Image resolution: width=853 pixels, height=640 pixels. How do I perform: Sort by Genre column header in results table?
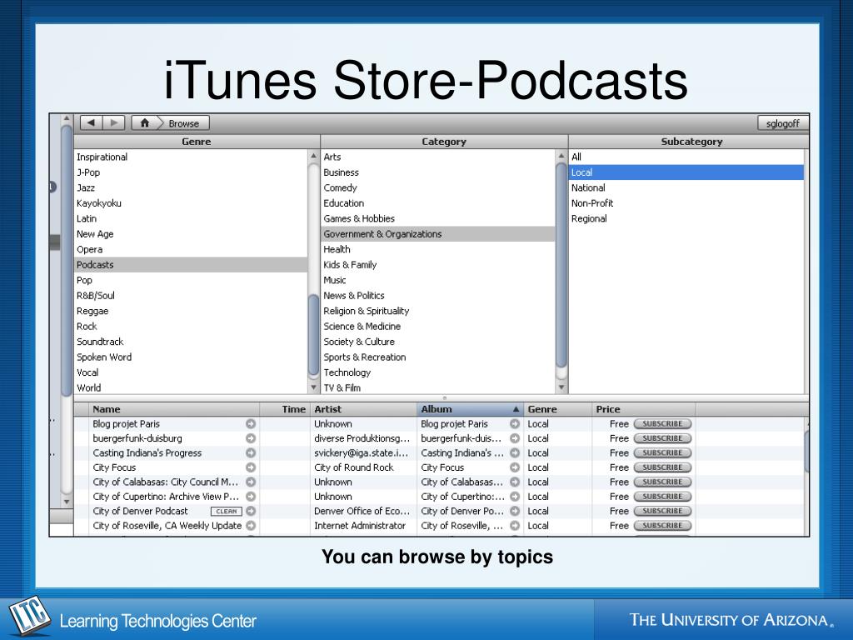(x=557, y=409)
